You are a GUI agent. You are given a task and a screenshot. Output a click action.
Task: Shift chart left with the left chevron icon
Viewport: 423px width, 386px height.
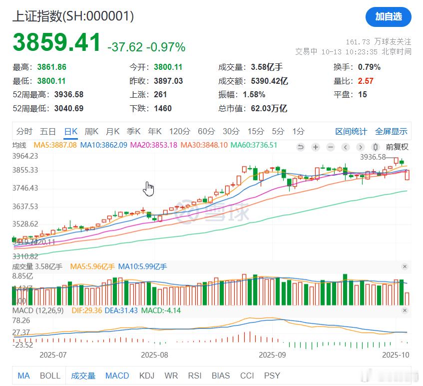[x=345, y=147]
